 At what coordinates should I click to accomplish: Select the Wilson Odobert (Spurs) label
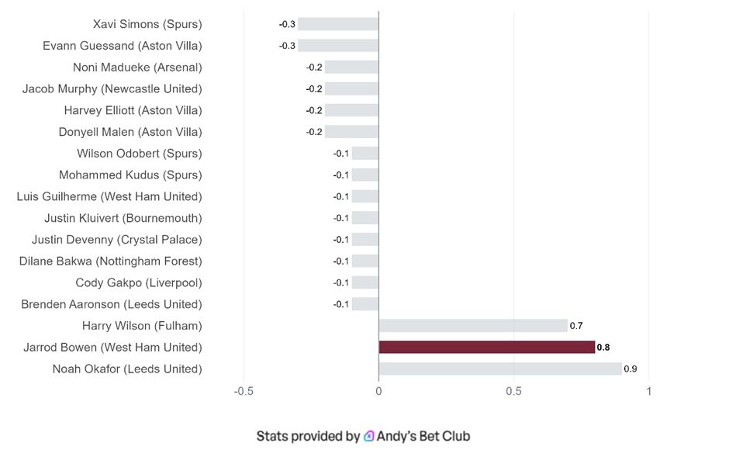tap(140, 154)
